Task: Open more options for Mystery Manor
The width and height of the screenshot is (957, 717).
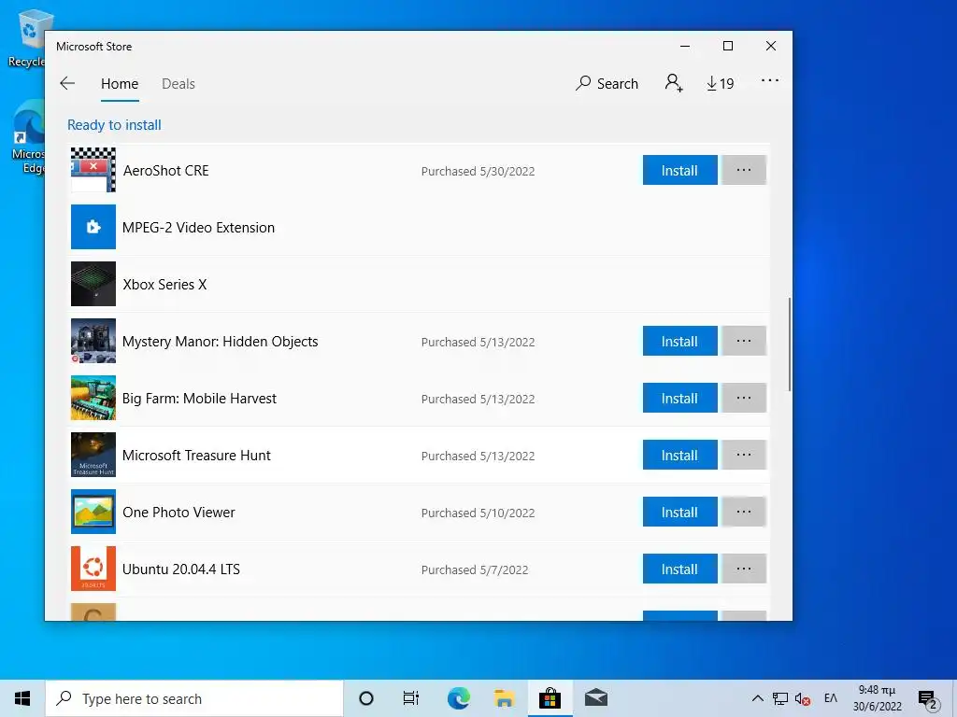Action: coord(743,341)
